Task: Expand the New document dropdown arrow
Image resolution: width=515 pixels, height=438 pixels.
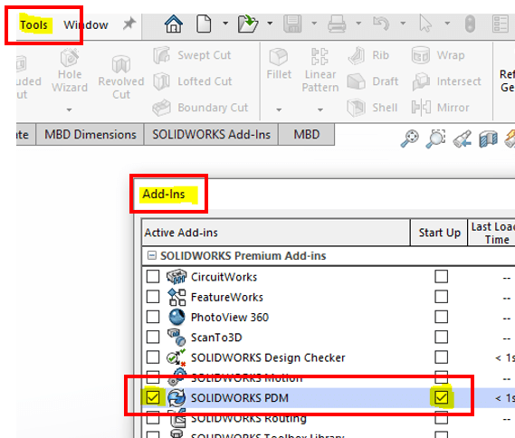Action: [x=225, y=23]
